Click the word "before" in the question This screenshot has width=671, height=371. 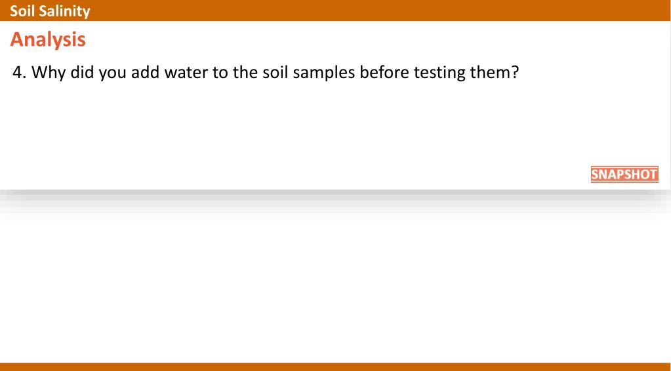384,72
